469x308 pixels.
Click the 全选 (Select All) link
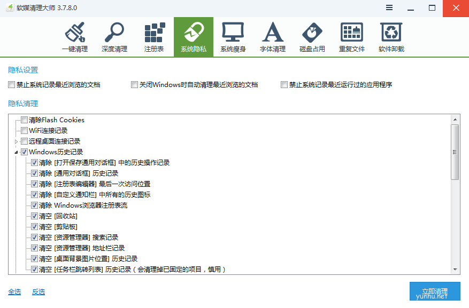click(14, 291)
